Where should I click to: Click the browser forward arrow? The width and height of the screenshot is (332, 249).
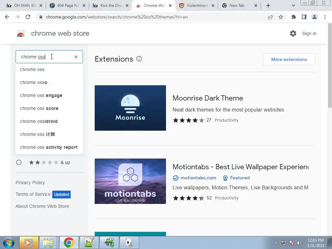pyautogui.click(x=18, y=17)
